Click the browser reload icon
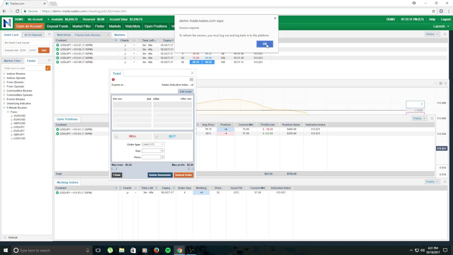This screenshot has height=255, width=453. (x=17, y=11)
